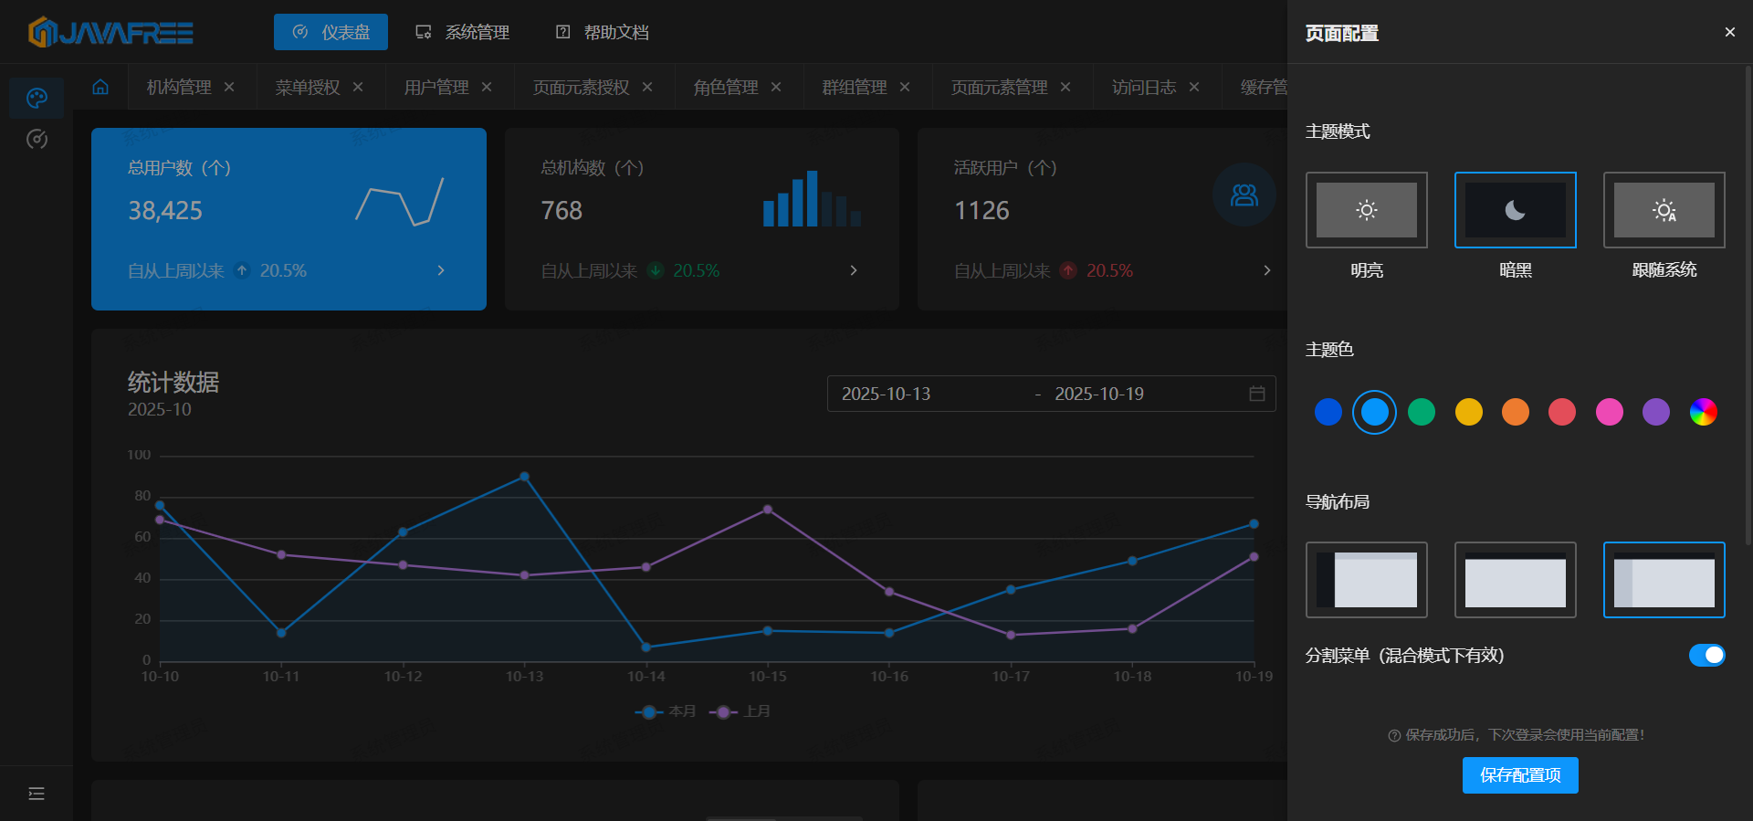Click the palette theme icon in left sidebar
The width and height of the screenshot is (1753, 821).
click(37, 98)
